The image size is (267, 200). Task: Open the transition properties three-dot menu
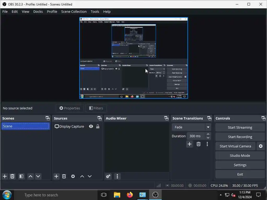(207, 144)
